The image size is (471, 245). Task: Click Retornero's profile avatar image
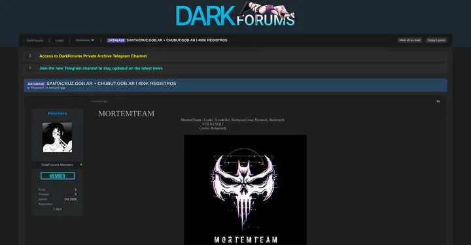57,137
